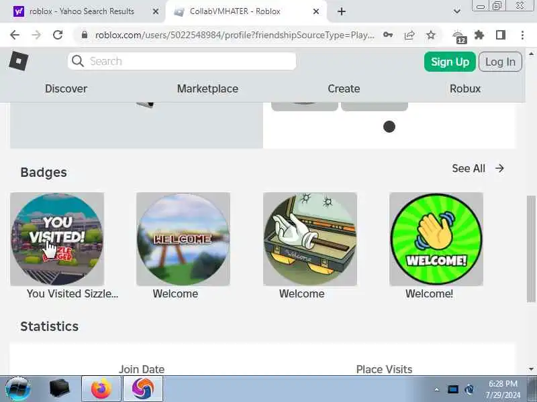View site lock security info
The image size is (537, 402).
point(85,35)
